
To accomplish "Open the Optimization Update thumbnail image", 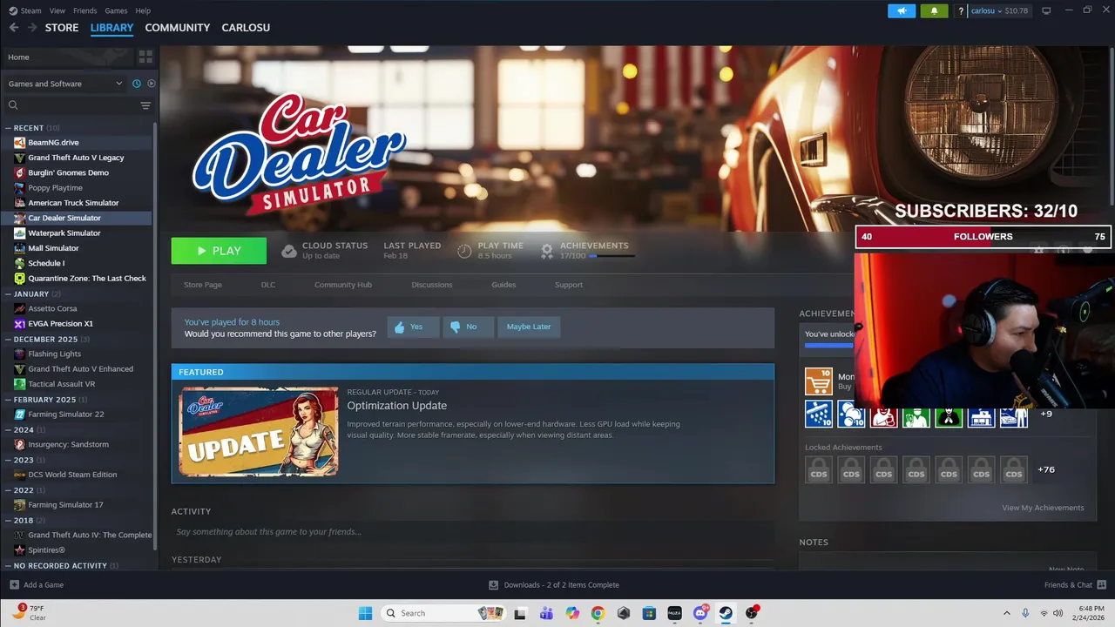I will click(259, 432).
